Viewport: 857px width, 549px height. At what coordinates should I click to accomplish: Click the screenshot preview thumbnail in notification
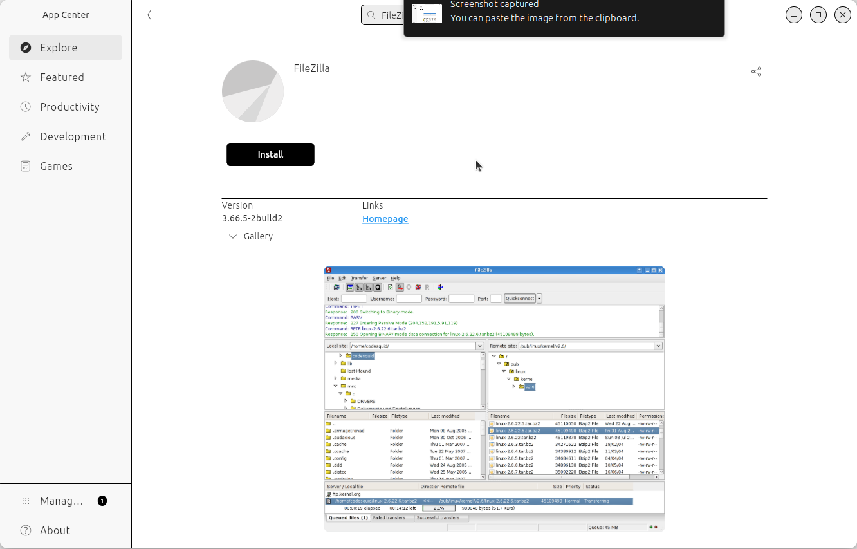point(427,14)
